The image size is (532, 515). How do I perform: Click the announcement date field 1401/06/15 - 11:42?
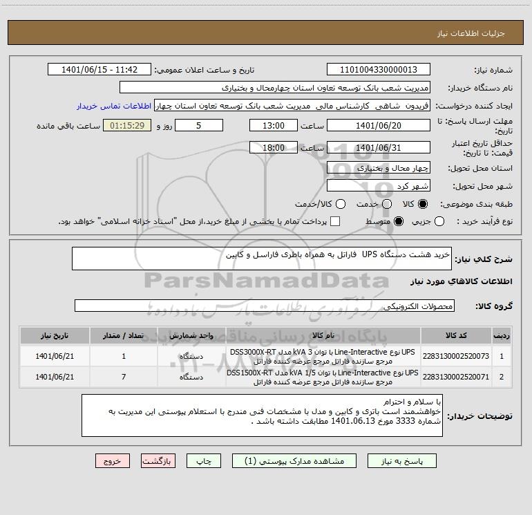tap(99, 69)
